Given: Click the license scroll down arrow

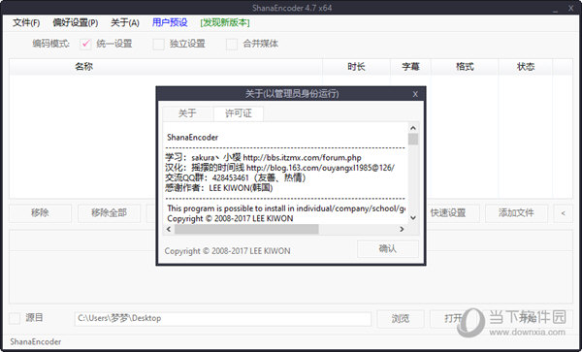Looking at the screenshot, I should pos(413,218).
